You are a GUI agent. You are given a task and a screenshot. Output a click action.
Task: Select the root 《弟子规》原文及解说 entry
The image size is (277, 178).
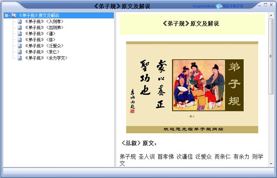39,16
